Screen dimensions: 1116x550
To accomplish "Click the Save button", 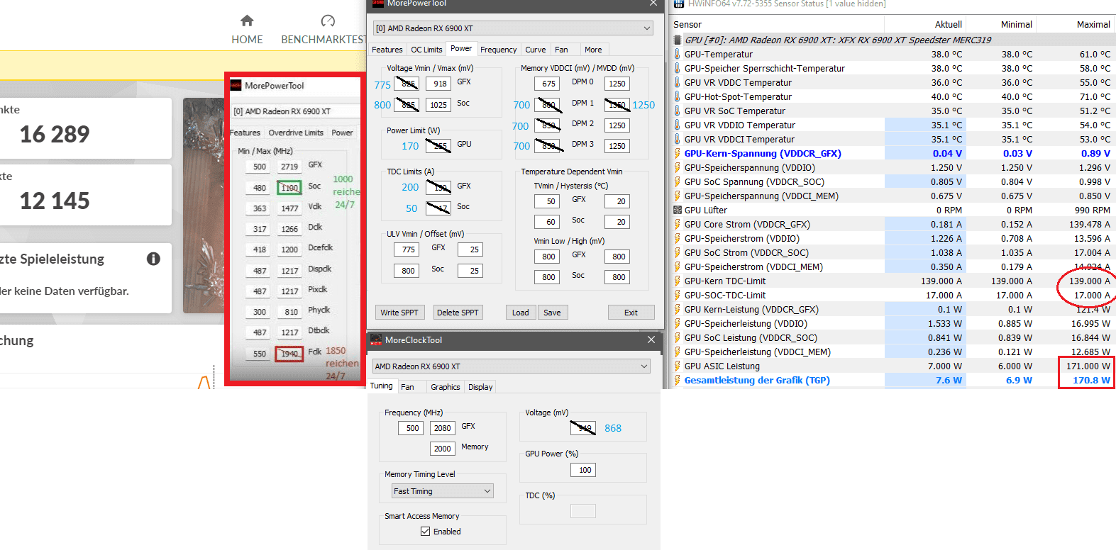I will click(552, 313).
